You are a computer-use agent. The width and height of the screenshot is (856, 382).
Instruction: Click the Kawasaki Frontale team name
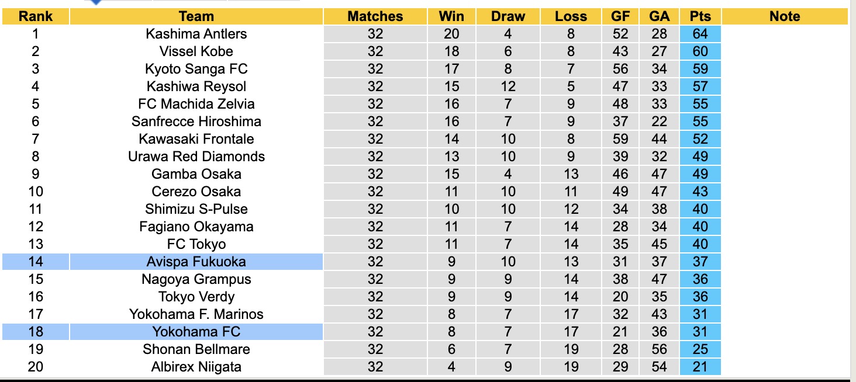click(x=196, y=139)
